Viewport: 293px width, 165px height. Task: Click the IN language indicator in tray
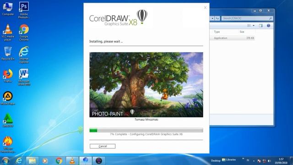248,160
